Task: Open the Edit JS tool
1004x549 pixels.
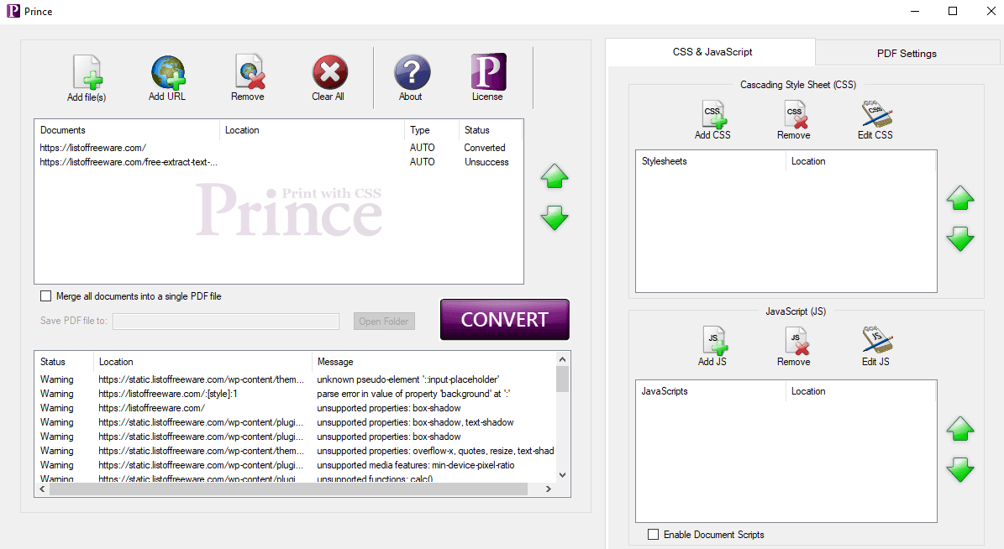Action: [876, 341]
